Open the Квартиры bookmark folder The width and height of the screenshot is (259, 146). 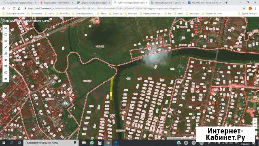click(x=131, y=14)
